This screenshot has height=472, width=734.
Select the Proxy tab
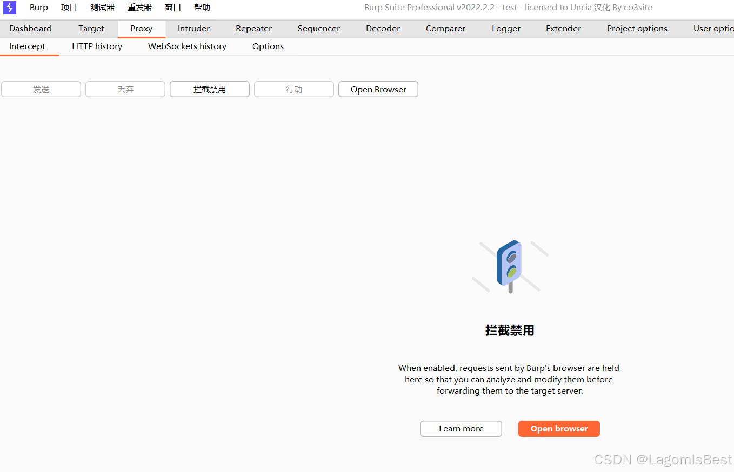coord(141,29)
